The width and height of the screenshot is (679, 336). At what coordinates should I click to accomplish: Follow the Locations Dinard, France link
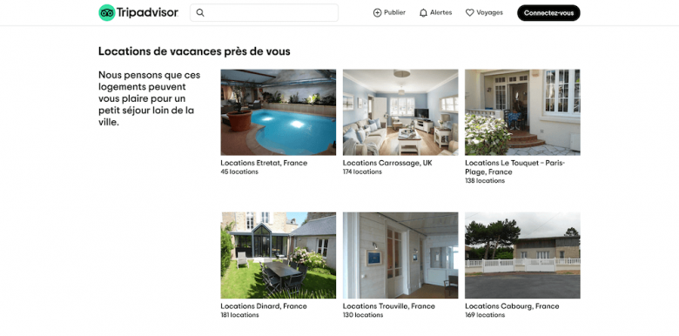pos(264,306)
